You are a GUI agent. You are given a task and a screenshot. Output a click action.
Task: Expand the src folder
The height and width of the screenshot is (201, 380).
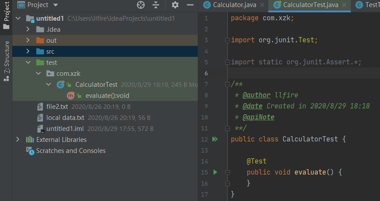[28, 52]
